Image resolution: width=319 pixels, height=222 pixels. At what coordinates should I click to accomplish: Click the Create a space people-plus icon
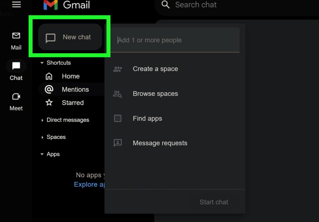[118, 69]
